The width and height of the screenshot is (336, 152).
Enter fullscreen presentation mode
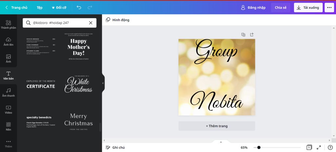point(319,147)
